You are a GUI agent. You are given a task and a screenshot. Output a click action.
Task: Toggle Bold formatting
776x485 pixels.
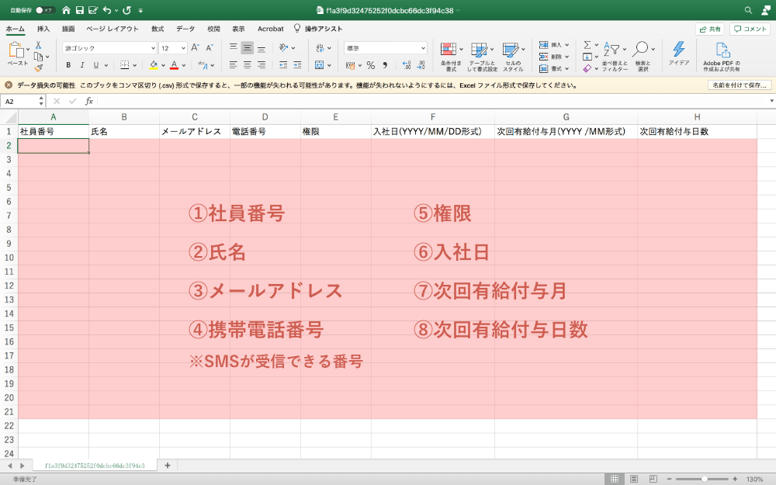68,65
